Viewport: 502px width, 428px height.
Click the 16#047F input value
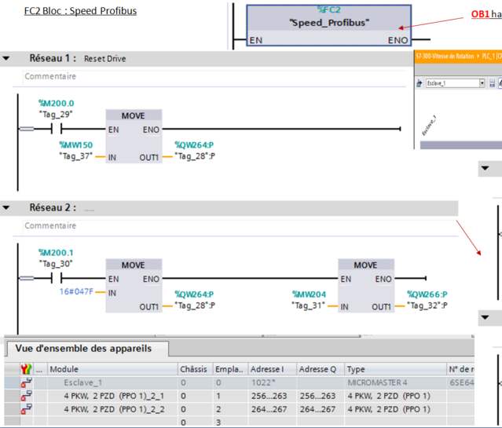[76, 292]
